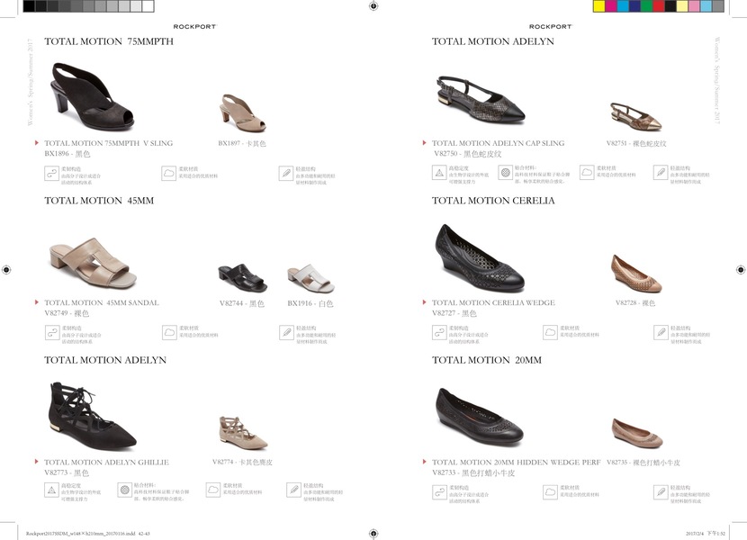747x540 pixels.
Task: Choose the cloud icon under Adelyn Cap Sling
Action: [x=587, y=173]
